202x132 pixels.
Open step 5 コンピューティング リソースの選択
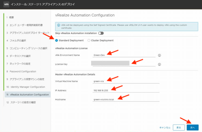tap(27, 48)
